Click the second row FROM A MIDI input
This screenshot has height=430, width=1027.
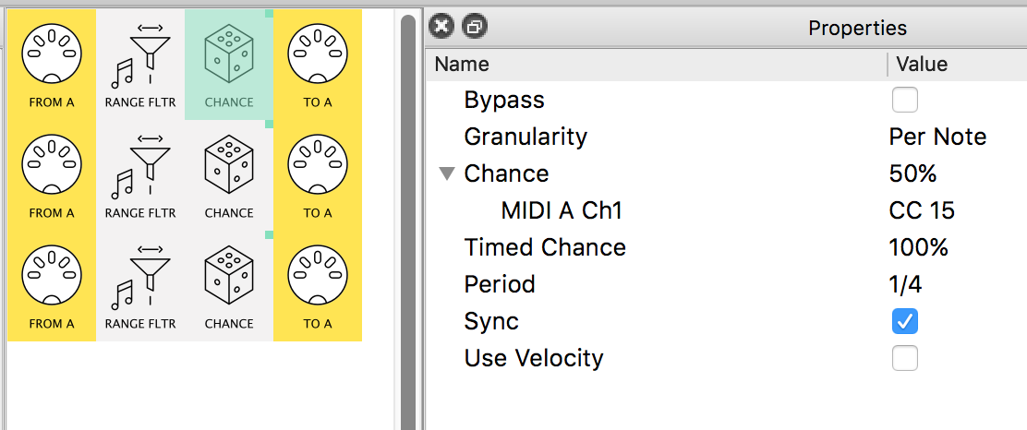[51, 175]
